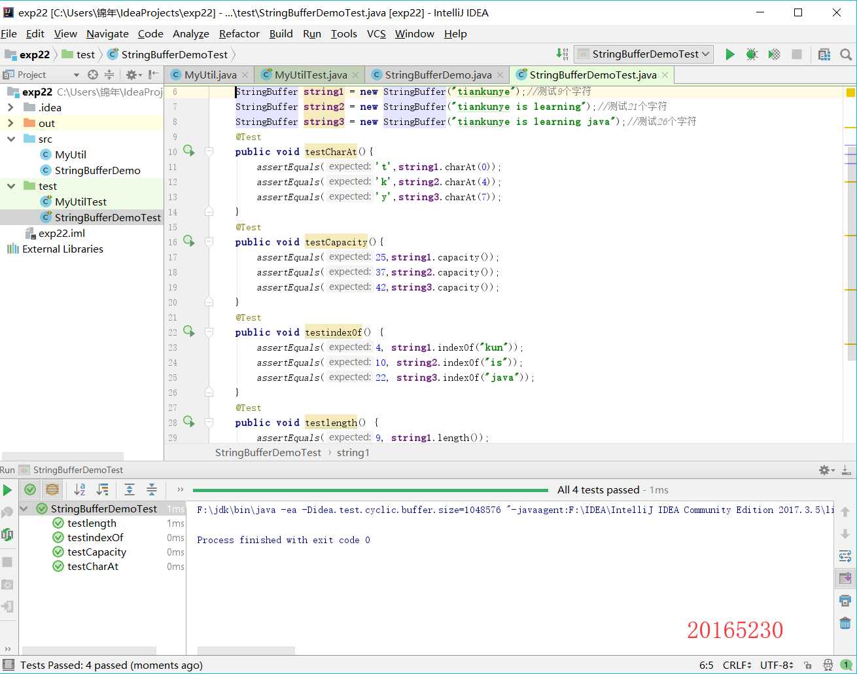The width and height of the screenshot is (857, 674).
Task: Change the CRLF line separator in status bar
Action: tap(737, 665)
